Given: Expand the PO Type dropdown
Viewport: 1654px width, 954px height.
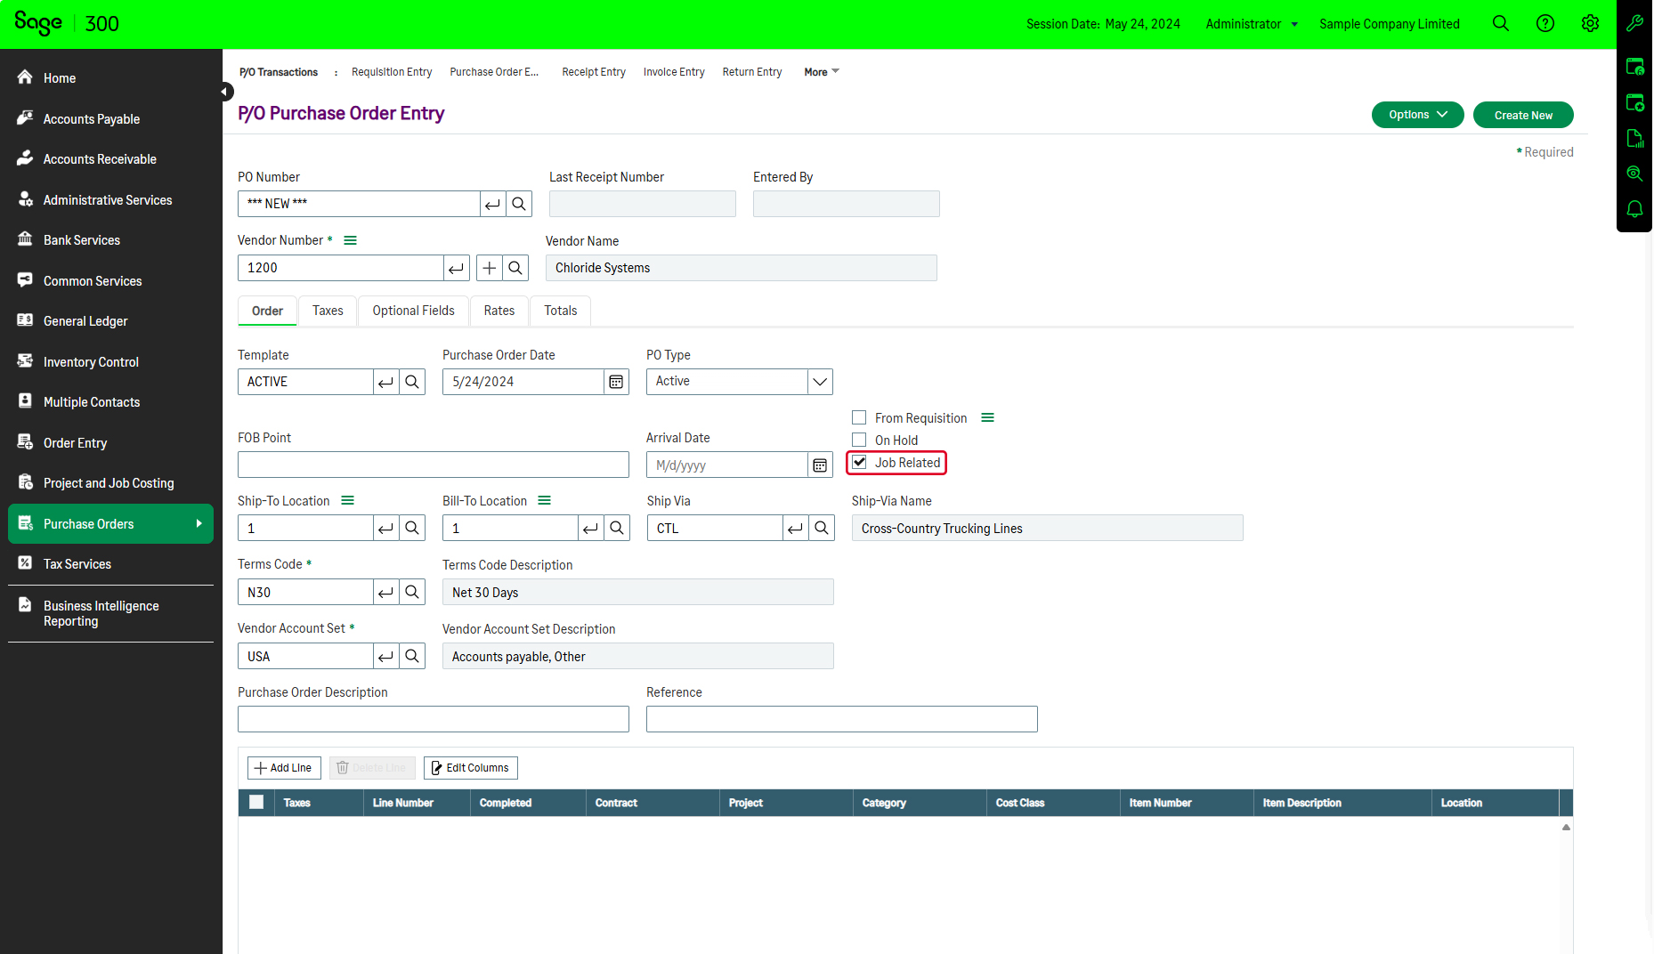Looking at the screenshot, I should (x=820, y=382).
